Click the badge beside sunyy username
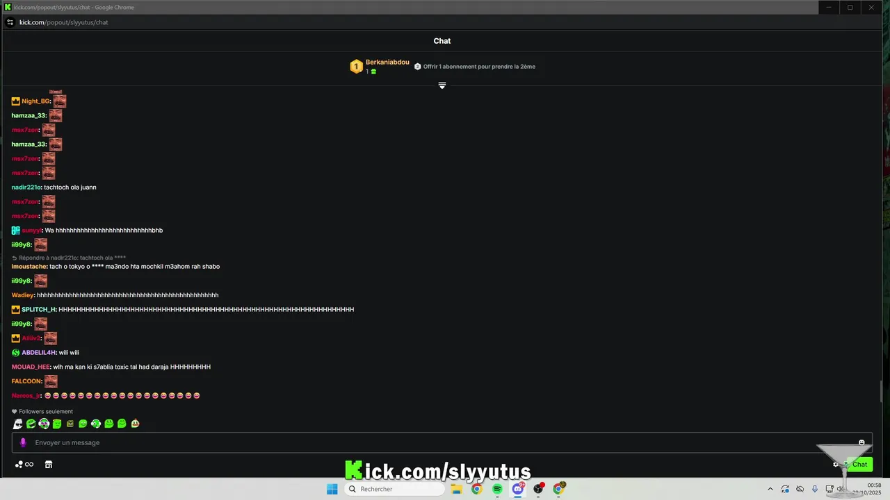Image resolution: width=890 pixels, height=500 pixels. pos(16,231)
